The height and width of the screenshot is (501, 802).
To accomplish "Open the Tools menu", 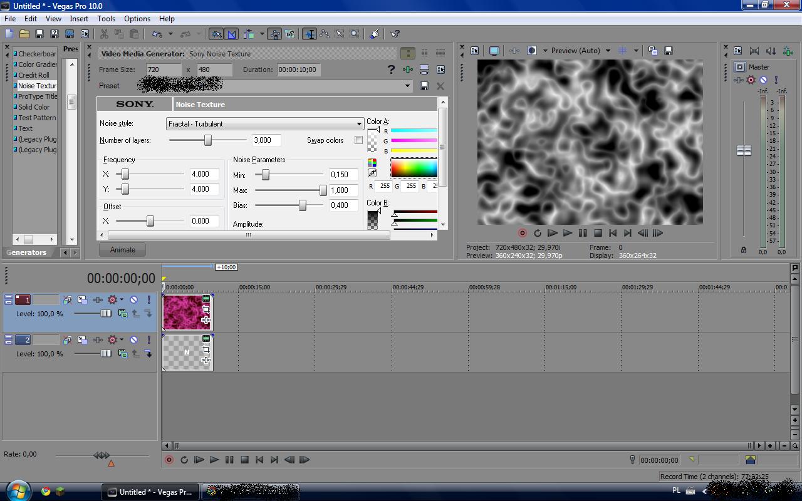I will pyautogui.click(x=106, y=19).
